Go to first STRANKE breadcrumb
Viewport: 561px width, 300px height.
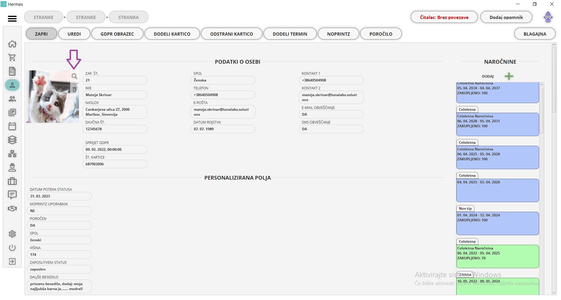[x=44, y=17]
